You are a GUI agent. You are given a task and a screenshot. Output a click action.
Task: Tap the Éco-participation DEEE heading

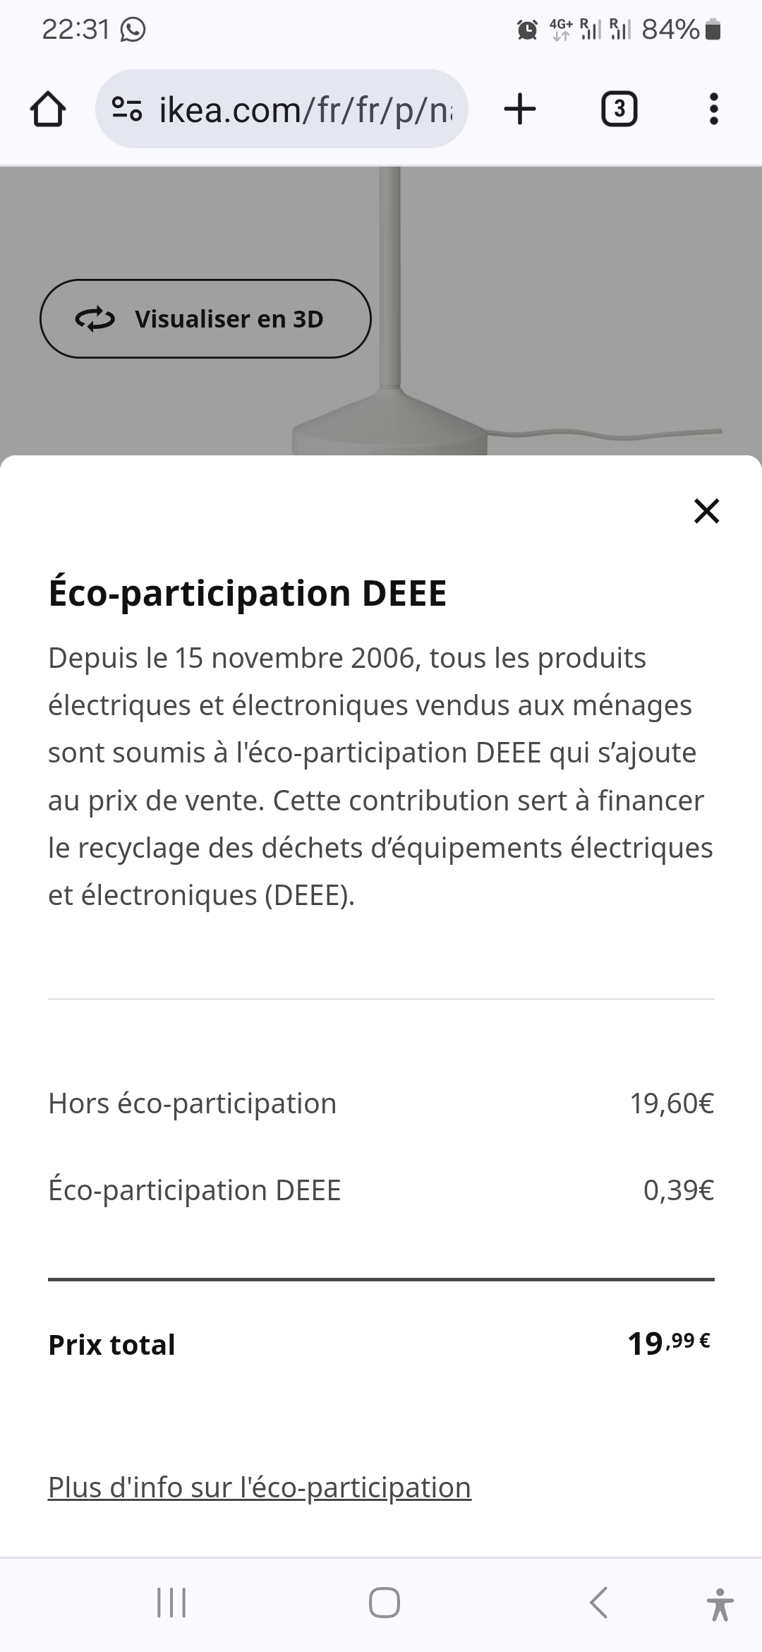[x=247, y=593]
